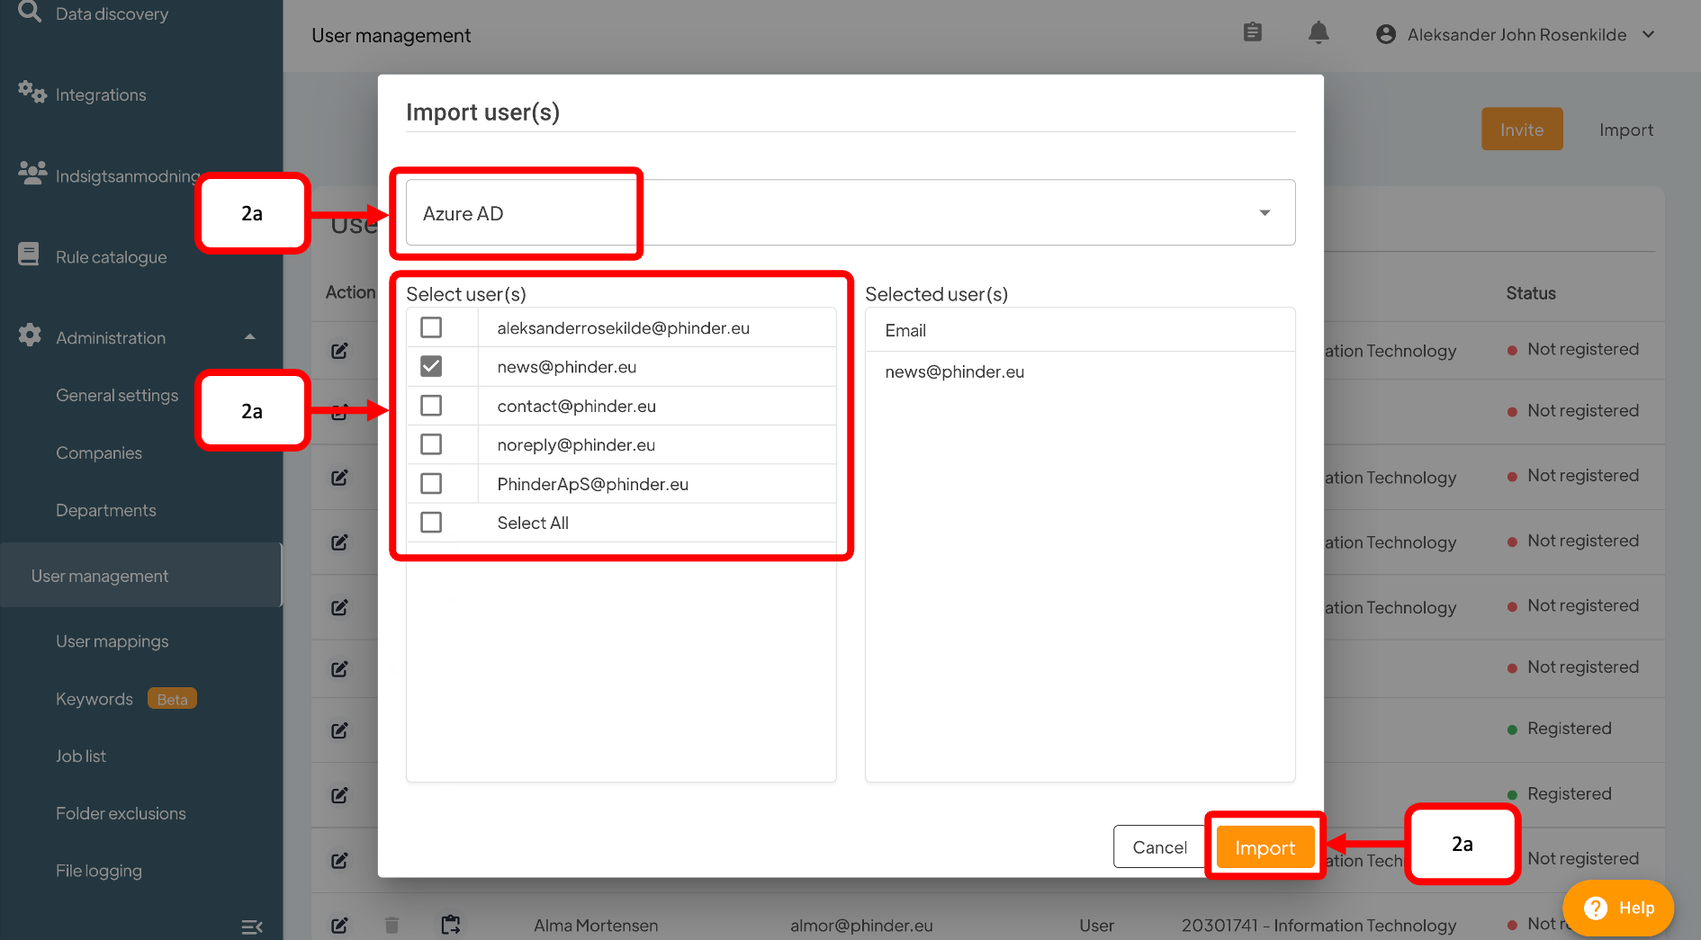The width and height of the screenshot is (1701, 940).
Task: Click the edit icon in Alma Mortensen row
Action: (x=339, y=925)
